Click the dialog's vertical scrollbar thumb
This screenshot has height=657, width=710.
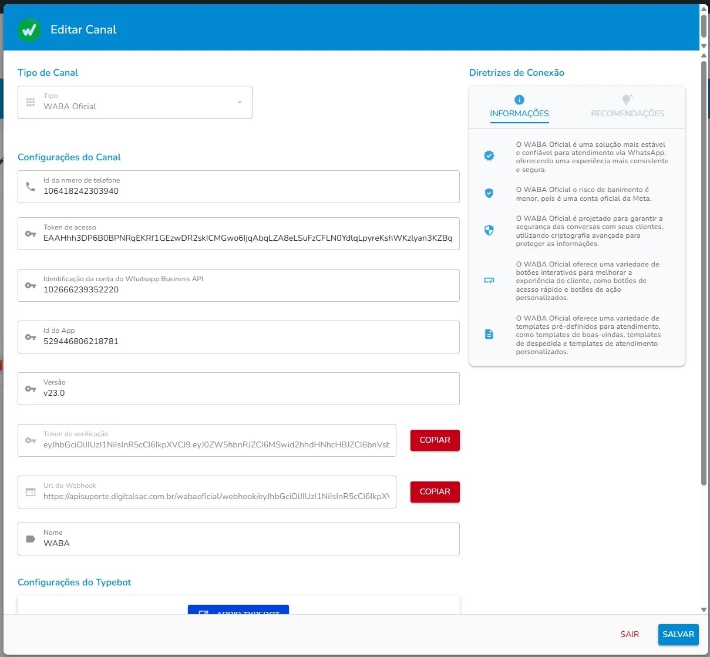point(704,273)
